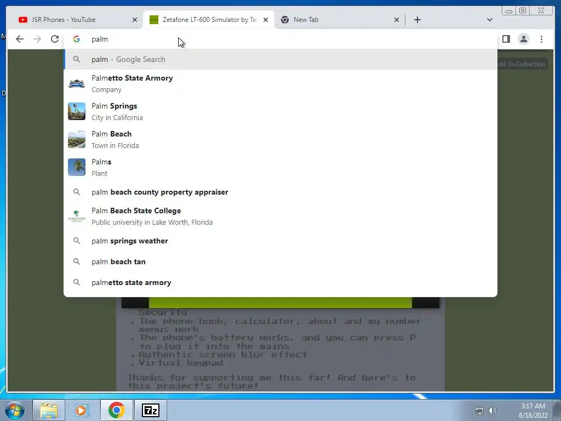Viewport: 561px width, 421px height.
Task: Select Zetafone LT-600 Simulator tab
Action: click(209, 20)
